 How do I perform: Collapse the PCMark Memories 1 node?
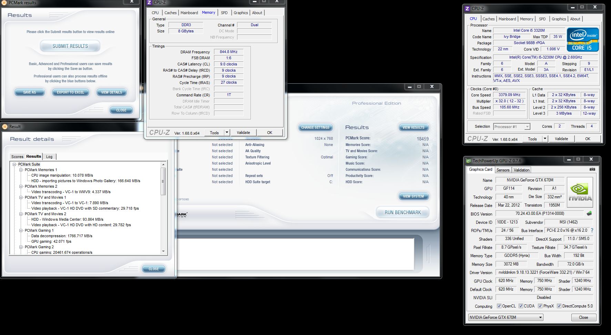(x=21, y=170)
